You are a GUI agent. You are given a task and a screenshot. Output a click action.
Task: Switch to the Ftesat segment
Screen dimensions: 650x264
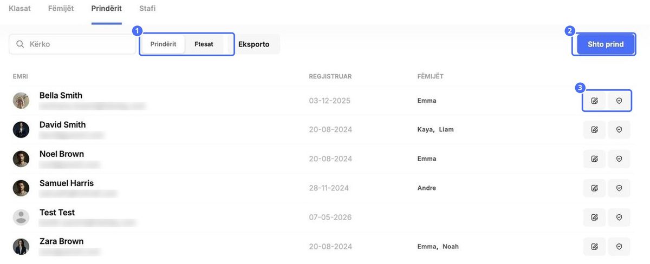point(204,44)
